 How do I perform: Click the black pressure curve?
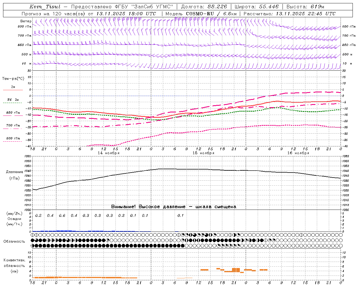coord(187,169)
